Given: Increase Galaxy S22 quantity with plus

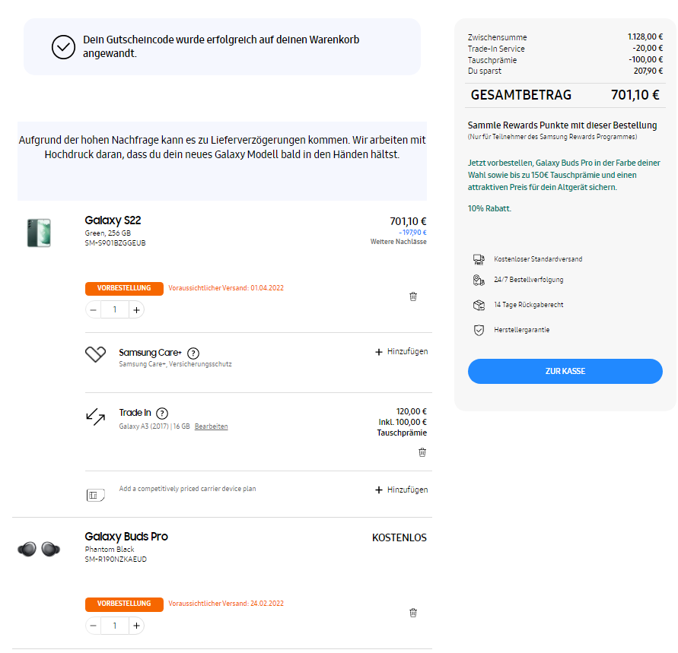Looking at the screenshot, I should point(135,309).
